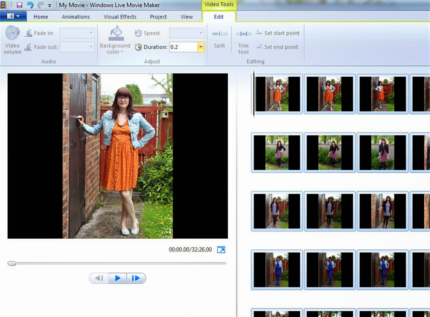
Task: Select the Edit tab under Video Tools
Action: pyautogui.click(x=219, y=17)
